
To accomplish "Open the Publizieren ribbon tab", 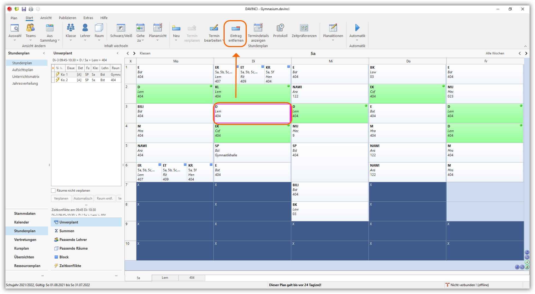I will click(67, 18).
